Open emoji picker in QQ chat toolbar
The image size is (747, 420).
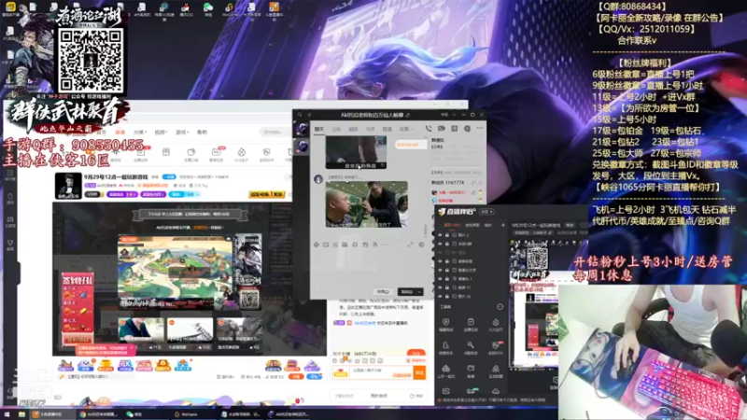coord(316,245)
